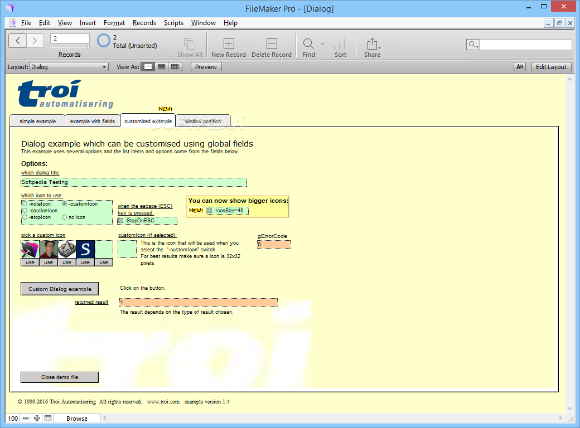The height and width of the screenshot is (428, 580).
Task: Open the Records menu
Action: point(144,23)
